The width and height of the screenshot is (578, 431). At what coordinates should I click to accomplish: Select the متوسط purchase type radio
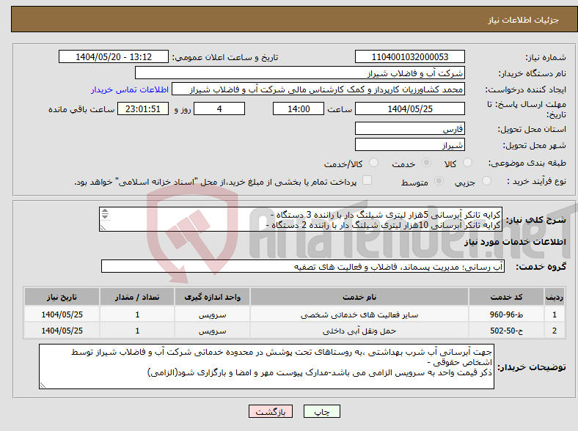[x=439, y=181]
